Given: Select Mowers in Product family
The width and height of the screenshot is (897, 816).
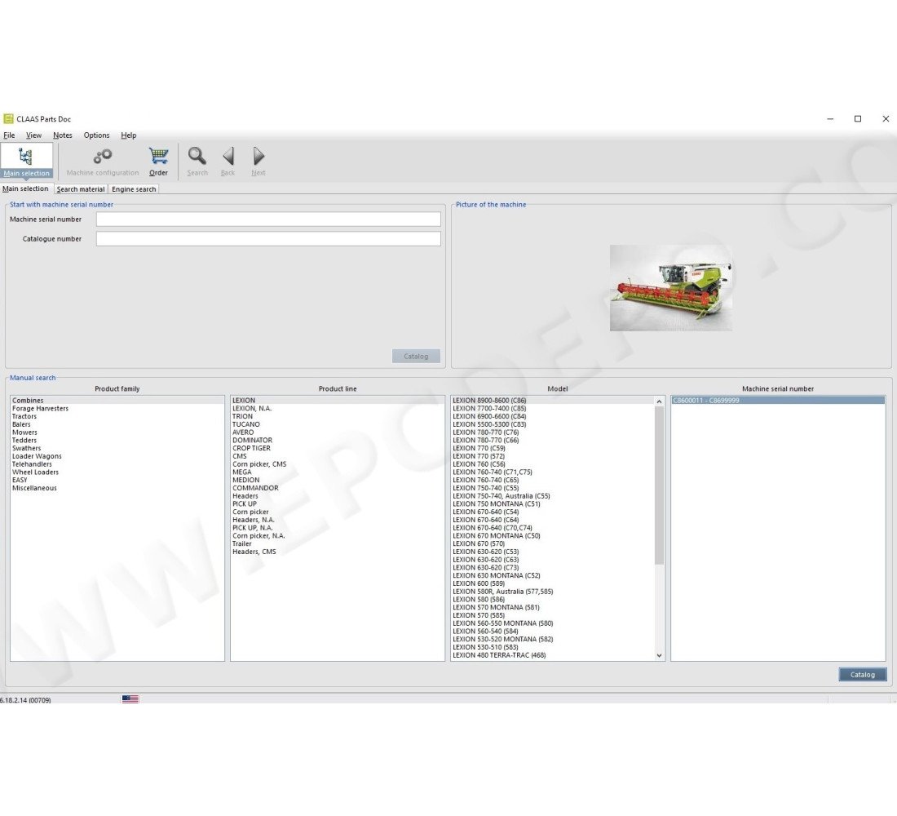Looking at the screenshot, I should pos(117,433).
